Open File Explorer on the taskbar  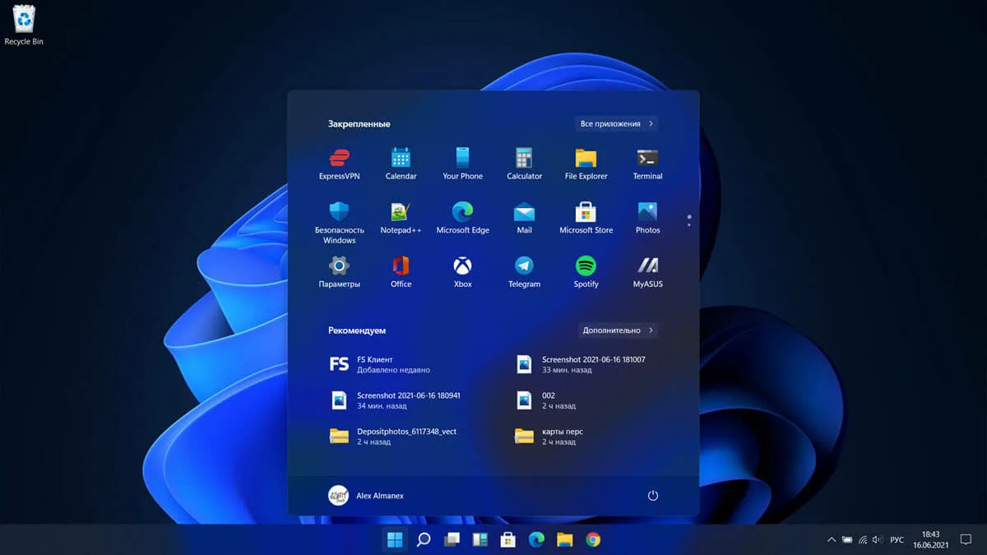[x=564, y=539]
